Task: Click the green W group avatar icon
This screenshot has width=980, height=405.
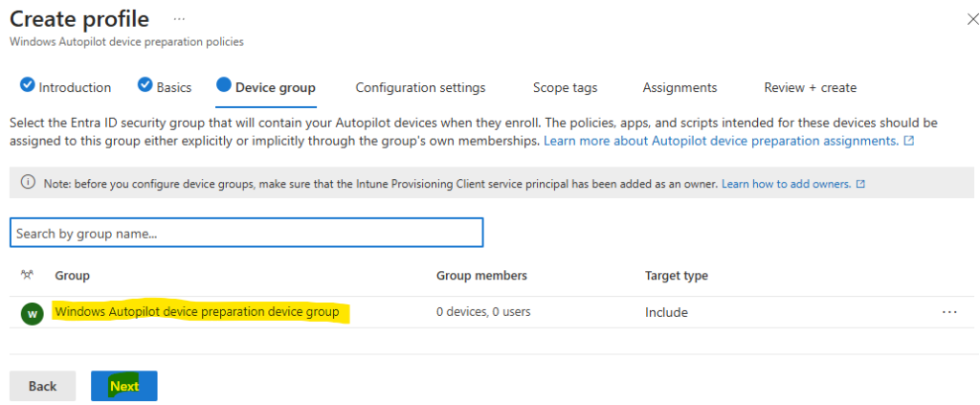Action: [x=32, y=313]
